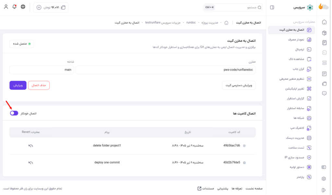Open language globe icon
332x195 pixels.
point(23,7)
